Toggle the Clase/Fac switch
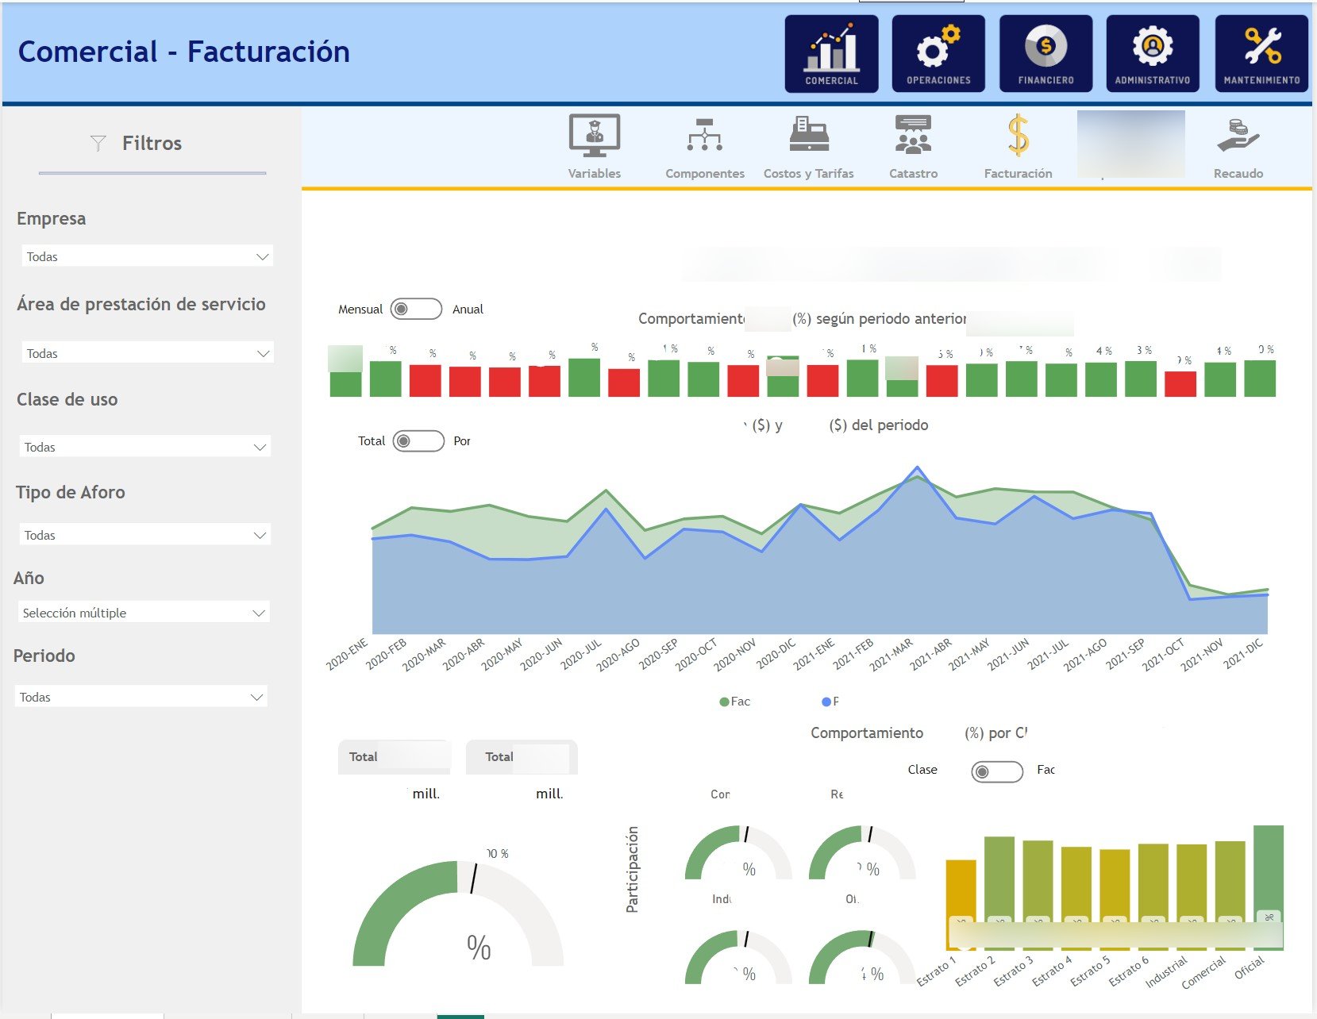Screen dimensions: 1317x1019 pos(997,771)
